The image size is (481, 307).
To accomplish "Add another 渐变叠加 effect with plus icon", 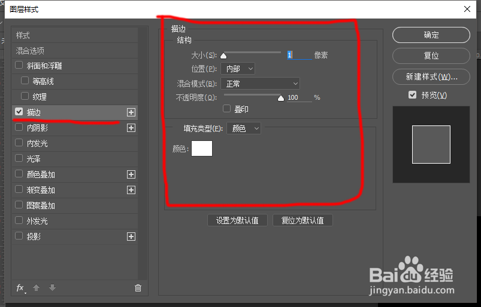I will pos(131,190).
